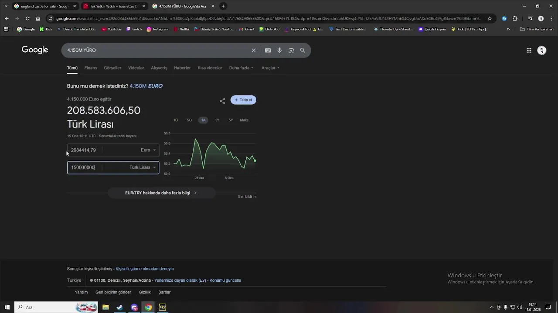
Task: Click the Geri bildirim link under chart
Action: [x=247, y=196]
